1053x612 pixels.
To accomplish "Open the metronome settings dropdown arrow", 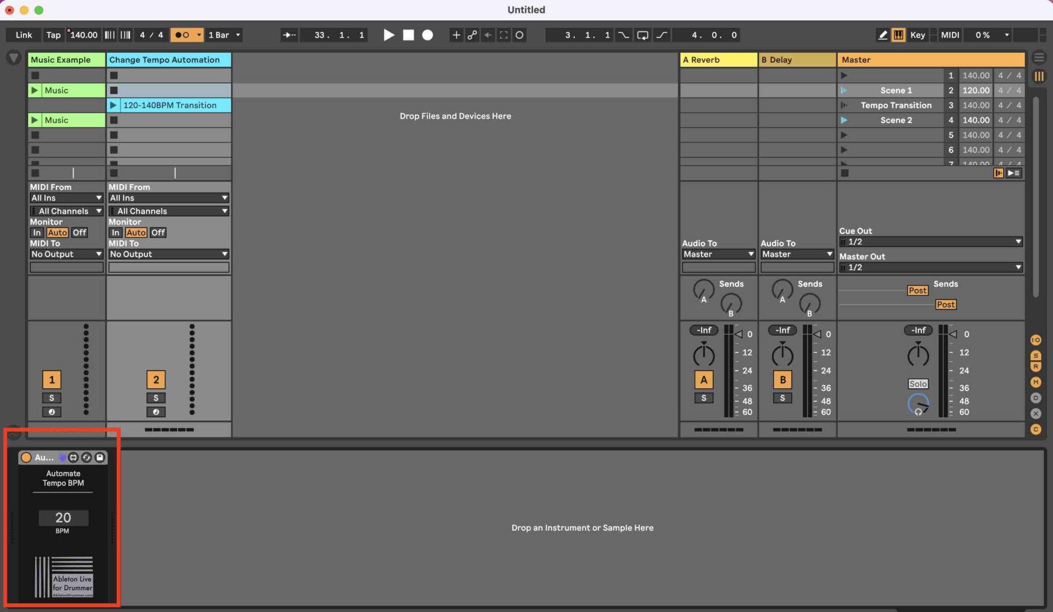I will click(x=198, y=35).
